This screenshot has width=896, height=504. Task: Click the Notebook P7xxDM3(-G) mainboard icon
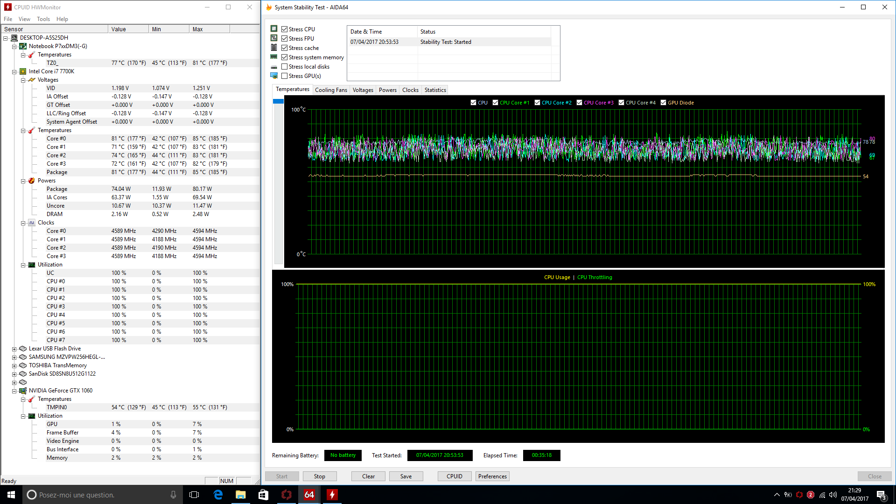click(x=23, y=46)
